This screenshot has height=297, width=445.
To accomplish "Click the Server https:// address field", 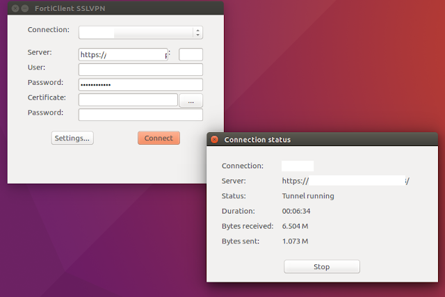I will coord(123,54).
